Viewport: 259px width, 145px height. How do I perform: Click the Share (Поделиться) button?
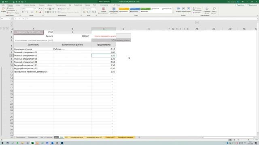point(240,5)
